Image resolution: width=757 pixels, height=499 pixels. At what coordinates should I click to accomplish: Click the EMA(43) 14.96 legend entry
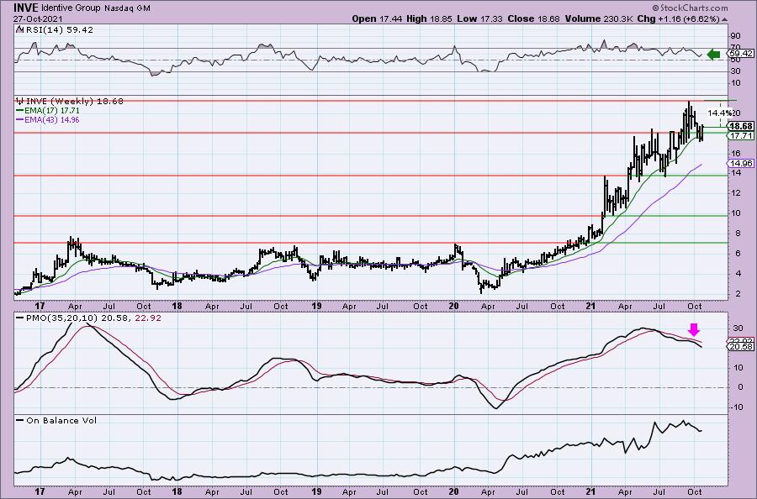coord(52,119)
